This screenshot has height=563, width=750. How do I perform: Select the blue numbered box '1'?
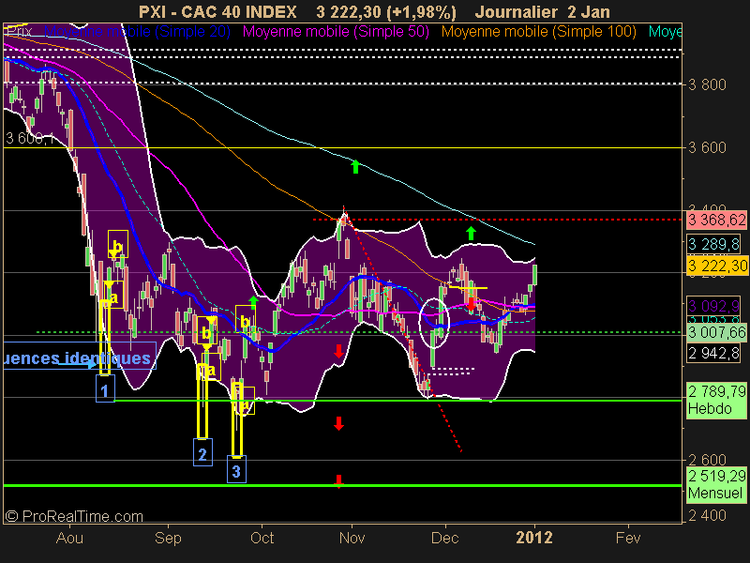(105, 388)
